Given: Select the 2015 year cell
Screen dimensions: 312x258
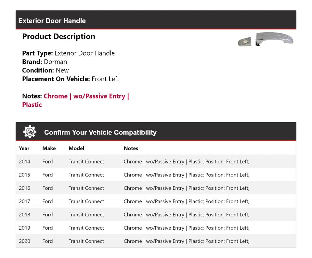Looking at the screenshot, I should coord(24,175).
